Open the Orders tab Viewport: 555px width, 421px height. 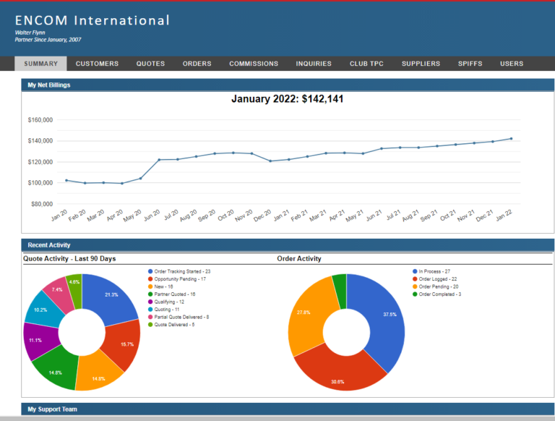point(197,64)
